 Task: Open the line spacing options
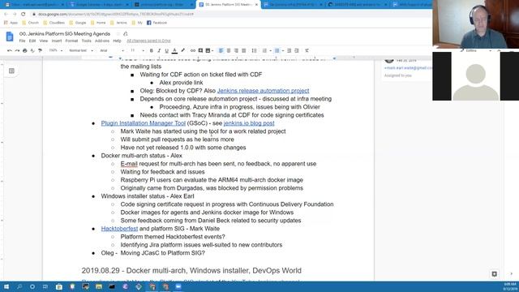(x=254, y=50)
